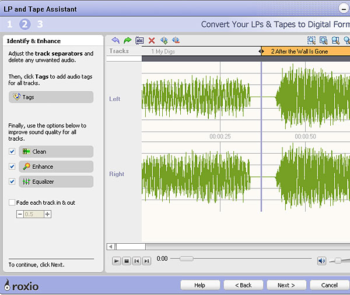Click the add track separator icon
350x295 pixels.
pyautogui.click(x=164, y=40)
